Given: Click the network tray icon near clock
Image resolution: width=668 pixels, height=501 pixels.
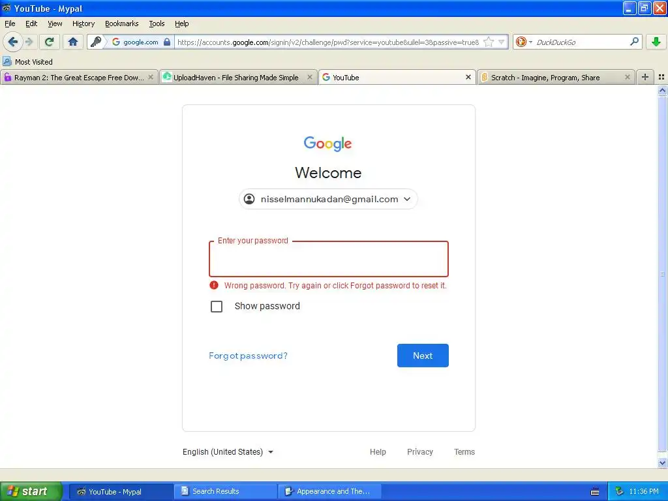Looking at the screenshot, I should (x=620, y=491).
